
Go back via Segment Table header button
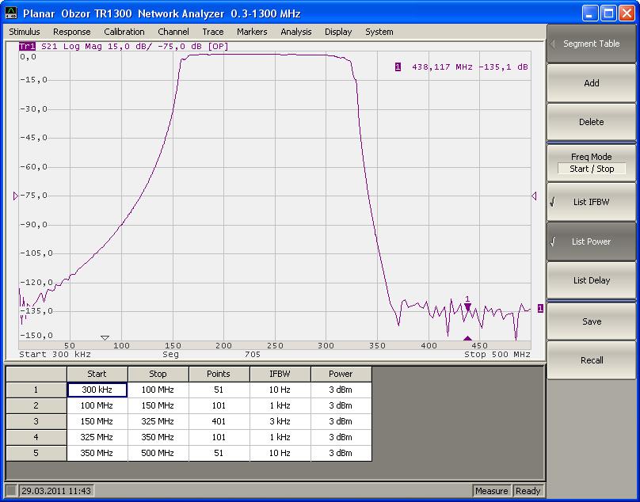click(x=591, y=44)
